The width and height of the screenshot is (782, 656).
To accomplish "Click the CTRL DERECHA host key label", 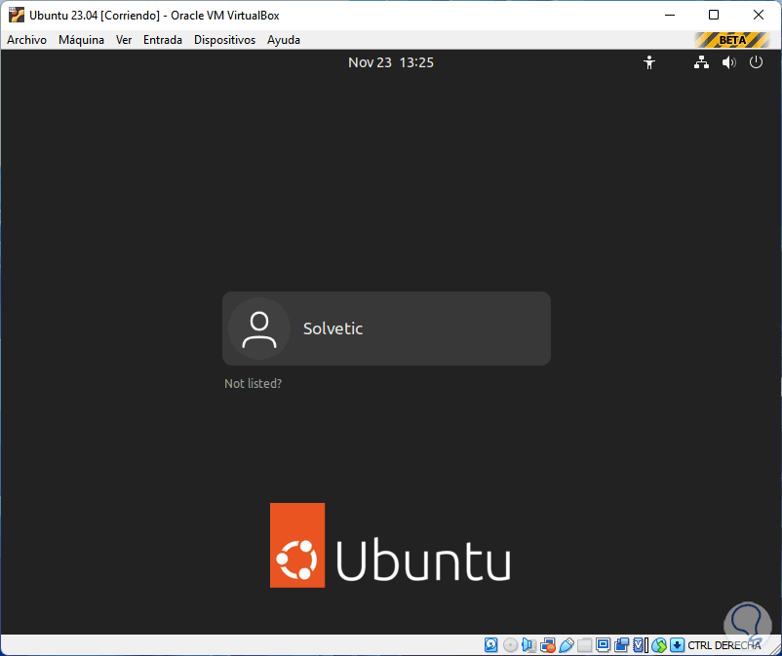I will click(x=724, y=645).
